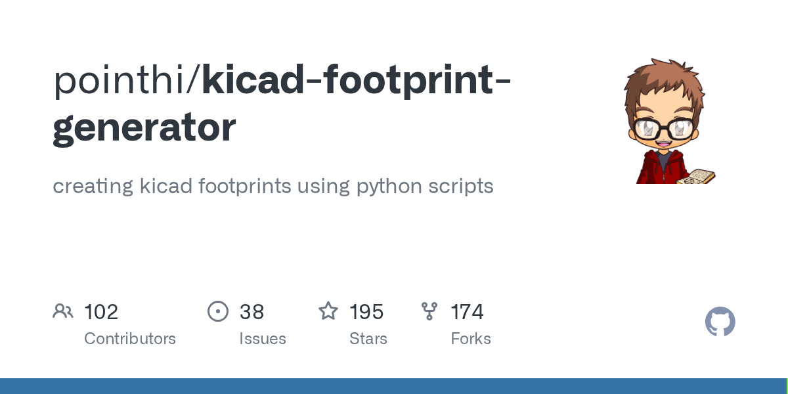Open the Issues label
The image size is (788, 394).
click(263, 339)
